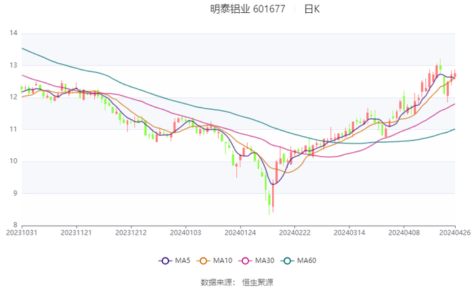474x288 pixels.
Task: Hide the MA5 series via its text label
Action: pyautogui.click(x=181, y=260)
